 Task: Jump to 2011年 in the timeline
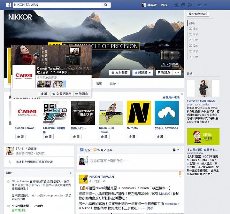coord(194,52)
